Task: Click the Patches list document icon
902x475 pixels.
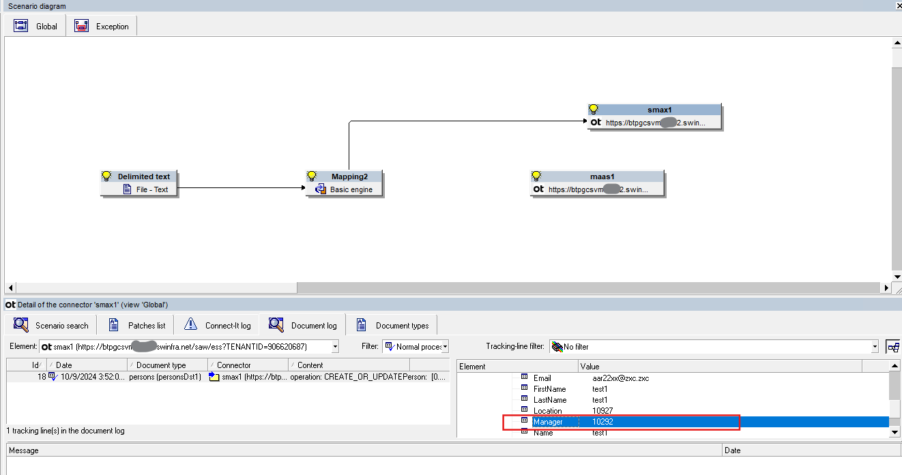Action: 113,324
